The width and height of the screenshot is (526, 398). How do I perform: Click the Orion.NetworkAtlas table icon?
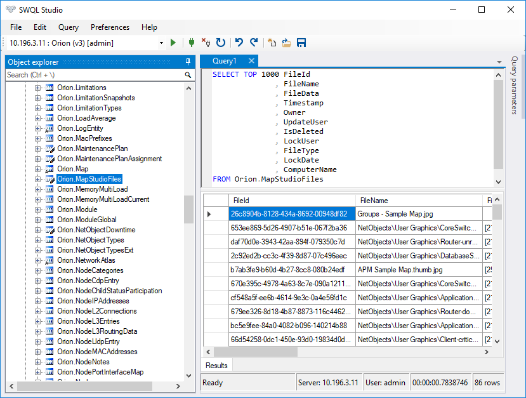pyautogui.click(x=49, y=260)
